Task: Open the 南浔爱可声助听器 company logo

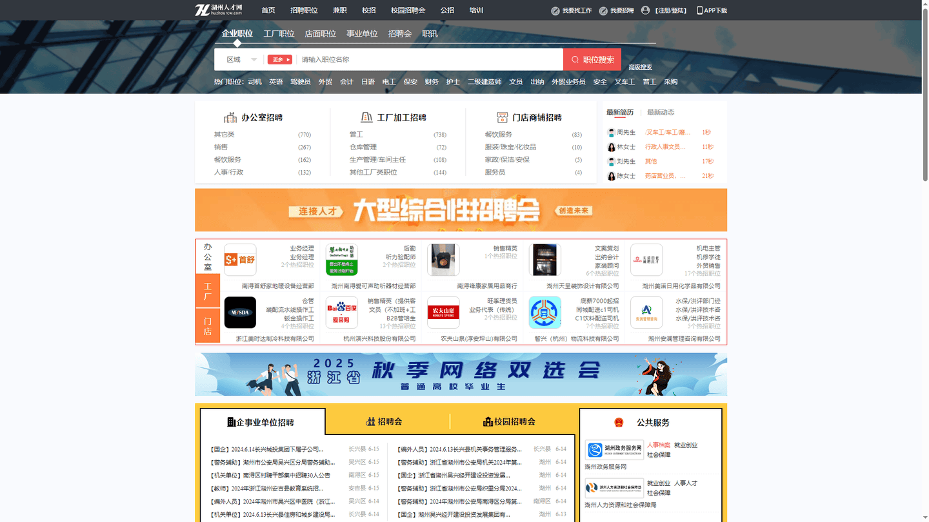Action: (342, 260)
